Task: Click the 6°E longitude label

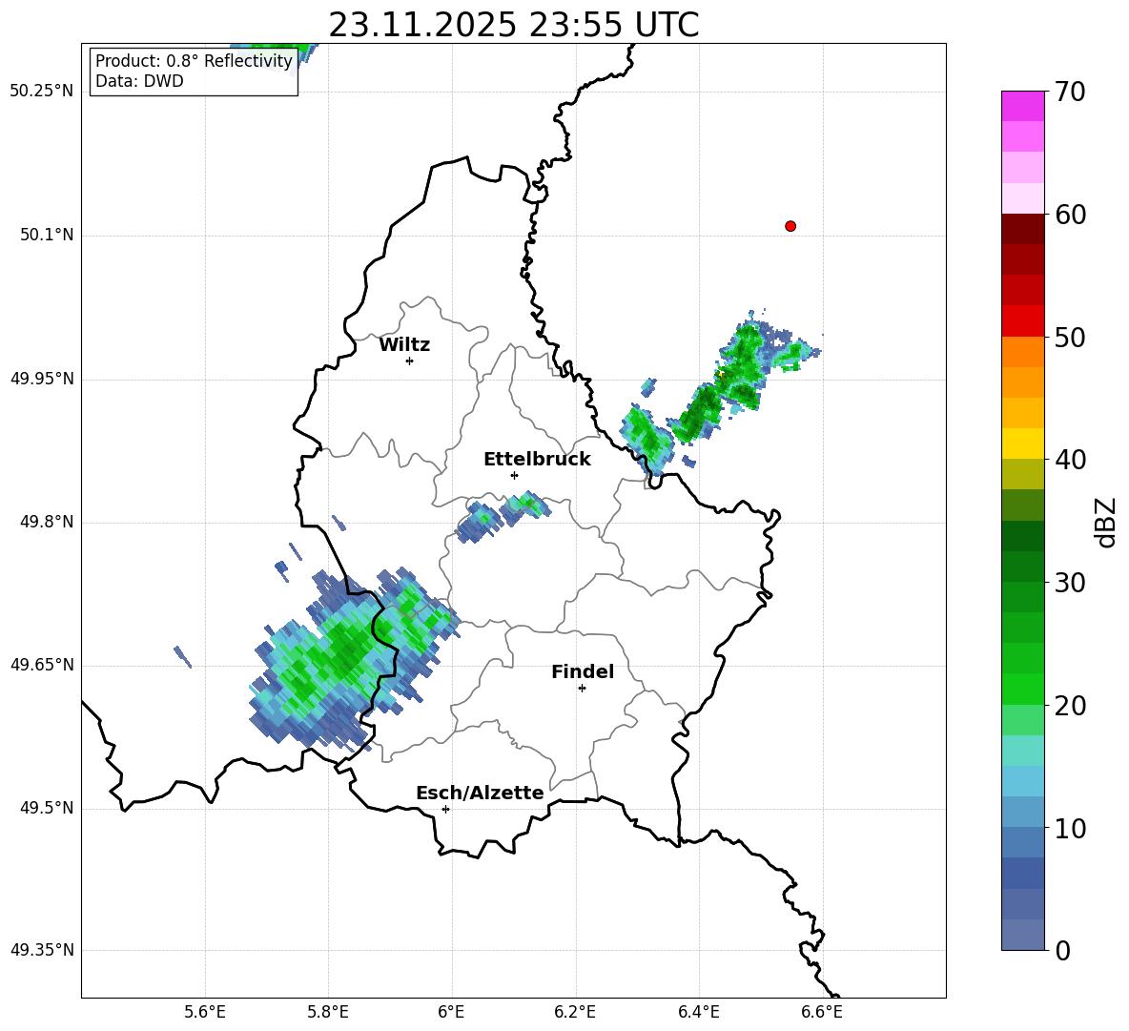Action: coord(451,1012)
